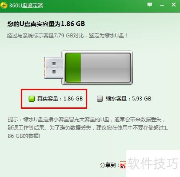The height and width of the screenshot is (177, 180).
Task: Minimize the 360U盘鉴定器 window
Action: pos(162,5)
